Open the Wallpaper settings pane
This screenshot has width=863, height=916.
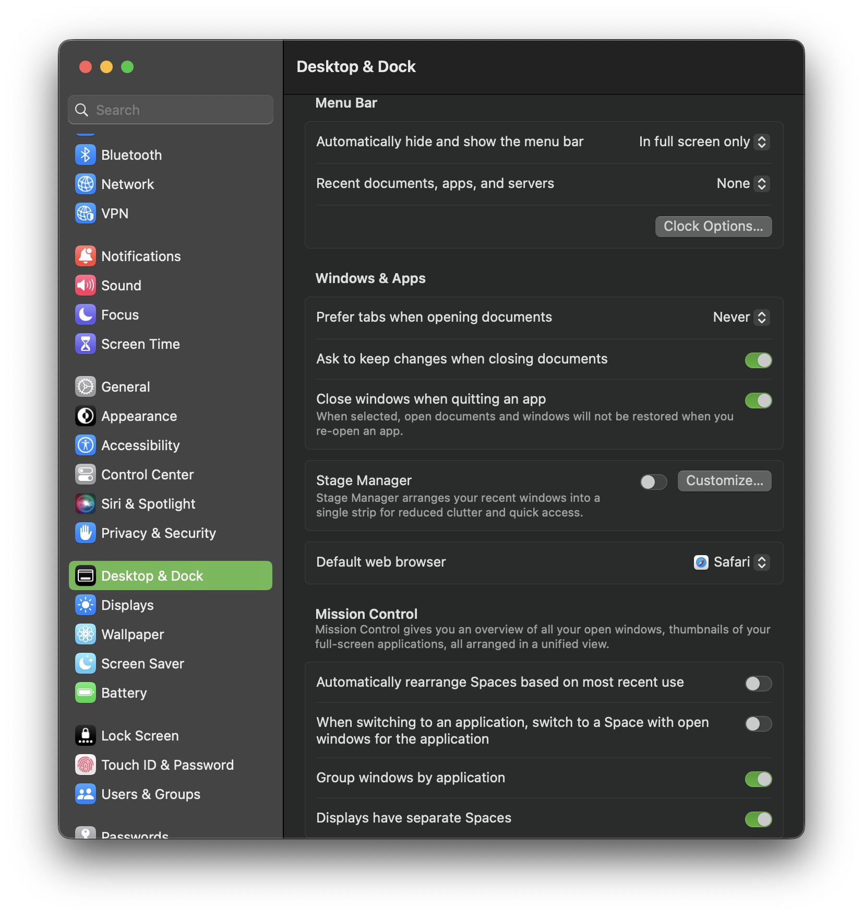133,635
